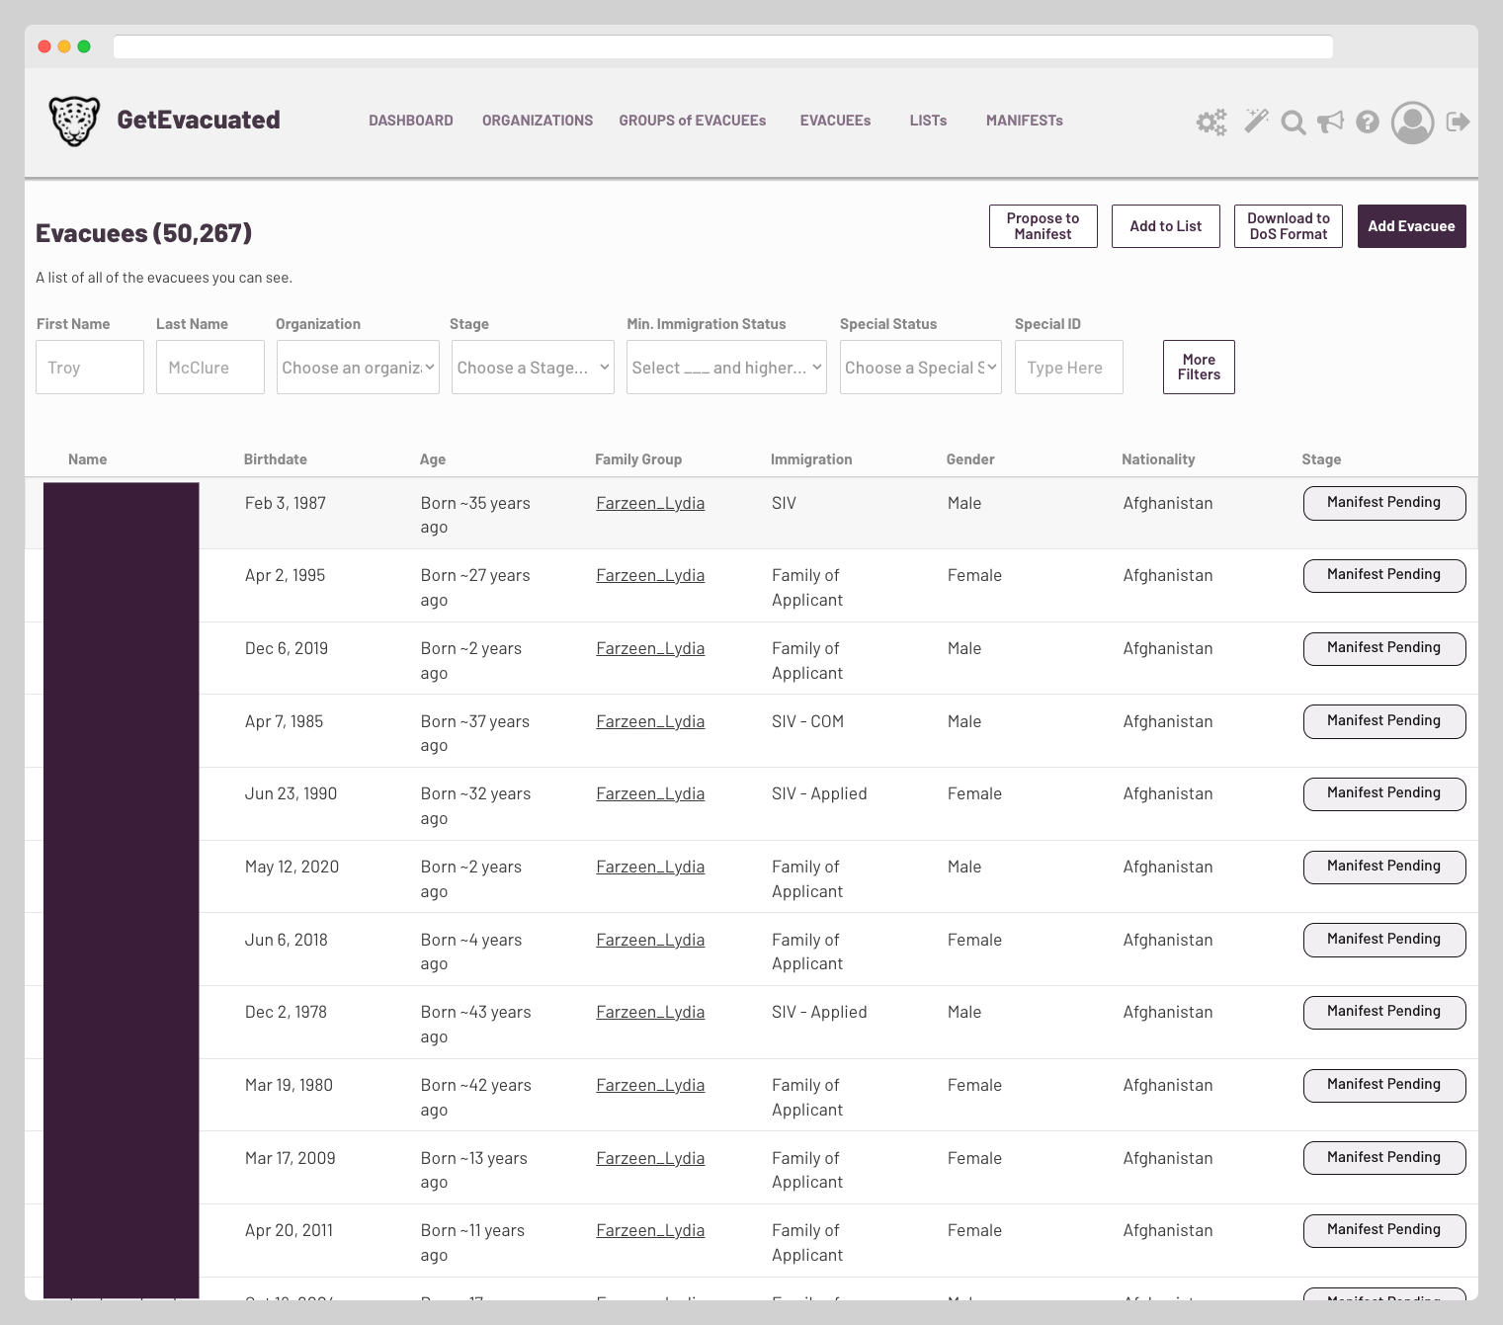Open help question mark icon
The height and width of the screenshot is (1325, 1503).
(1368, 122)
